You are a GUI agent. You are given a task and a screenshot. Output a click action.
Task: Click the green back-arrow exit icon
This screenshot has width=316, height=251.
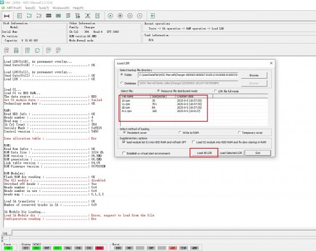152,16
